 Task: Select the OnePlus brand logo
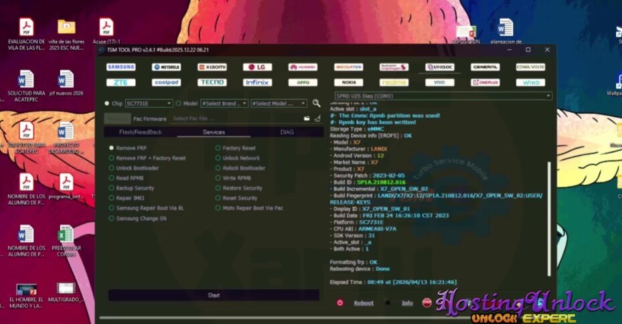[x=485, y=82]
